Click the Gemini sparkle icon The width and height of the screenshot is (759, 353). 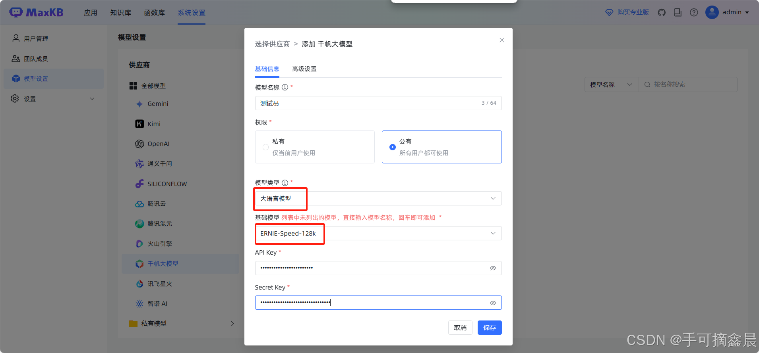(x=139, y=104)
